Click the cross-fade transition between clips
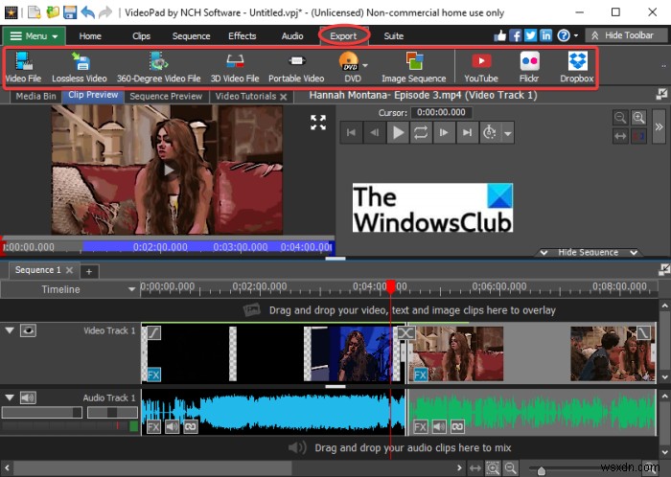The width and height of the screenshot is (671, 477). click(x=406, y=332)
